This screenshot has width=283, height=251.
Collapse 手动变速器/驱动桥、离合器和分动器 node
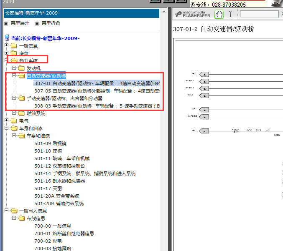point(14,98)
